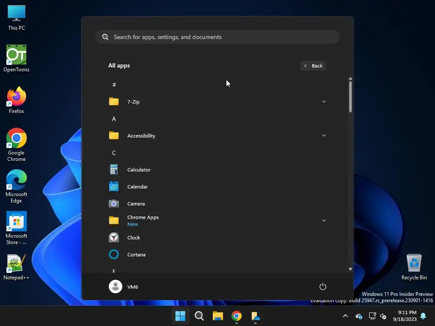
Task: Expand the Chrome Apps folder chevron
Action: [324, 220]
